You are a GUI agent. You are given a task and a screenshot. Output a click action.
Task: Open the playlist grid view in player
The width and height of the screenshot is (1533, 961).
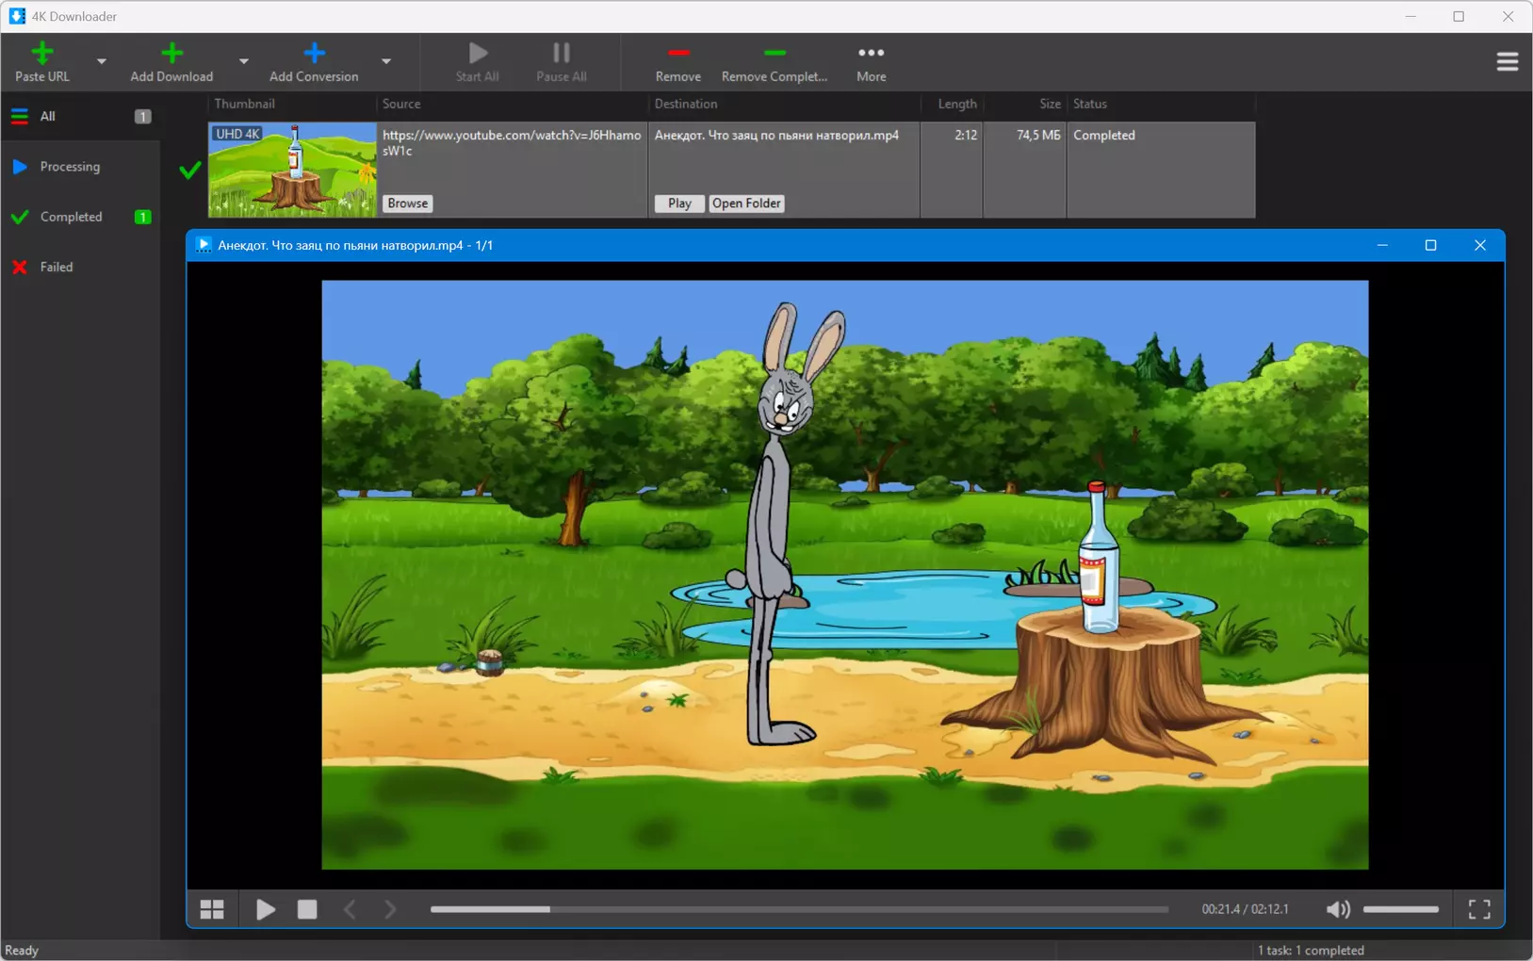[212, 909]
